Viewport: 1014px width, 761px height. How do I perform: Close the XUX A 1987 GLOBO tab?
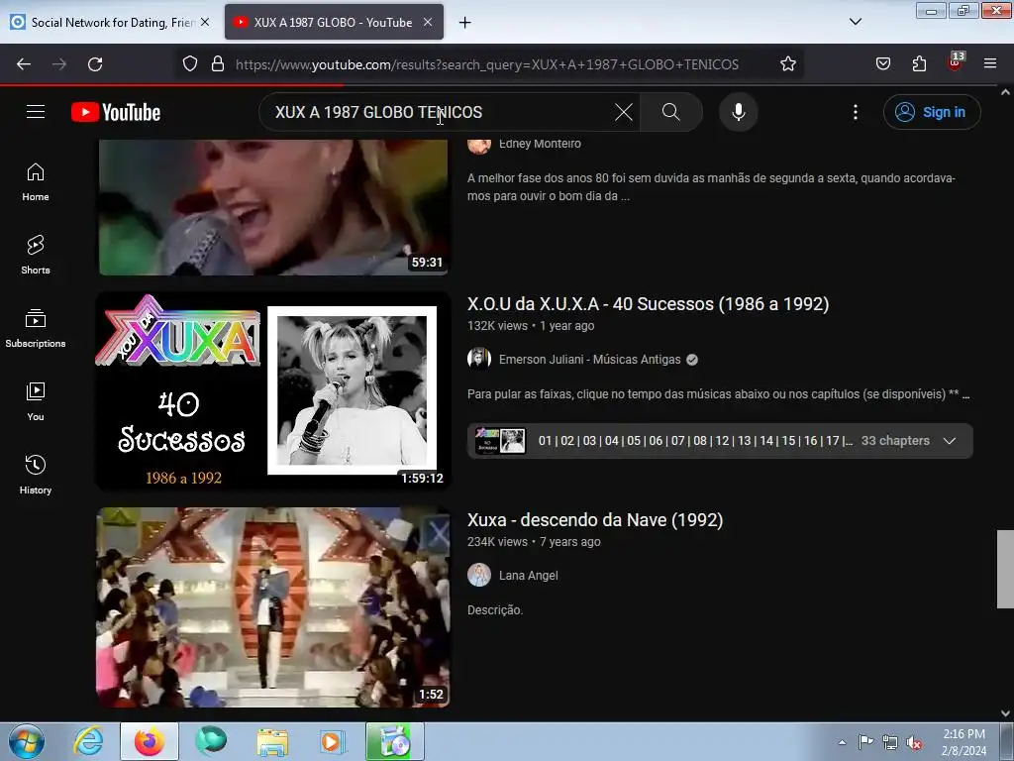pyautogui.click(x=428, y=22)
